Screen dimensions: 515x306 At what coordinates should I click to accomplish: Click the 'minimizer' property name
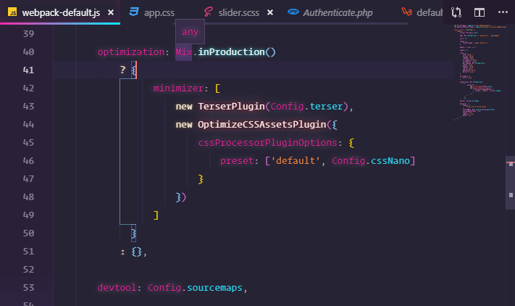pyautogui.click(x=178, y=88)
